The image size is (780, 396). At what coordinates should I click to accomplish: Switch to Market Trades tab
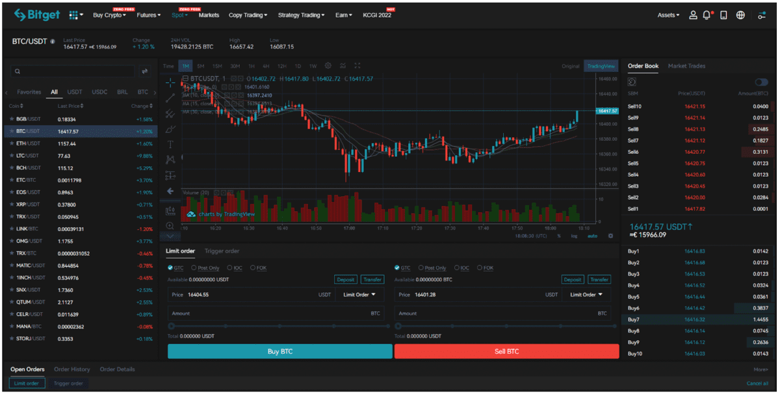coord(686,66)
